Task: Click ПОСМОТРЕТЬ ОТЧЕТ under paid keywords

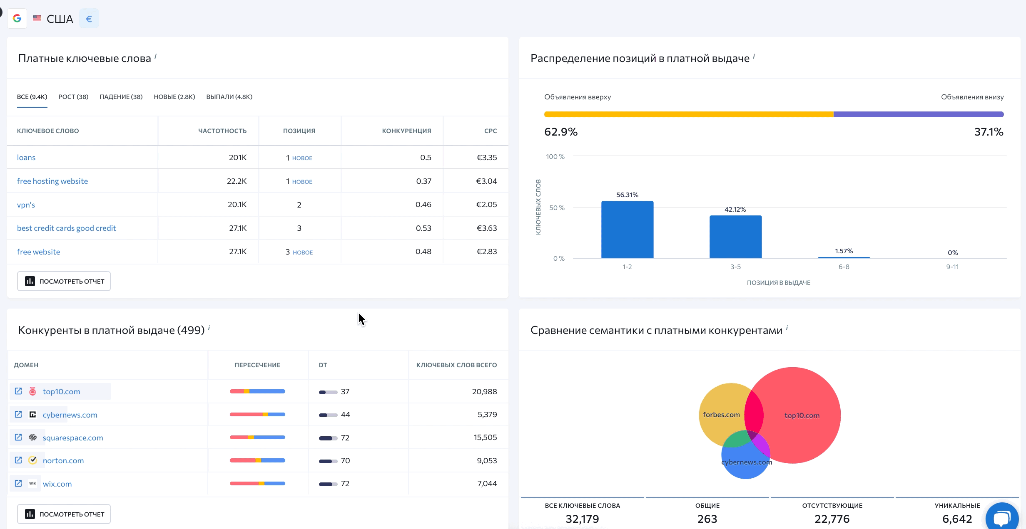Action: point(64,282)
